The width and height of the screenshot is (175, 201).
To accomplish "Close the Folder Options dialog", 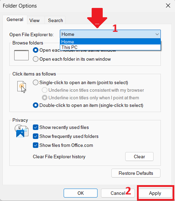I will tap(168, 6).
